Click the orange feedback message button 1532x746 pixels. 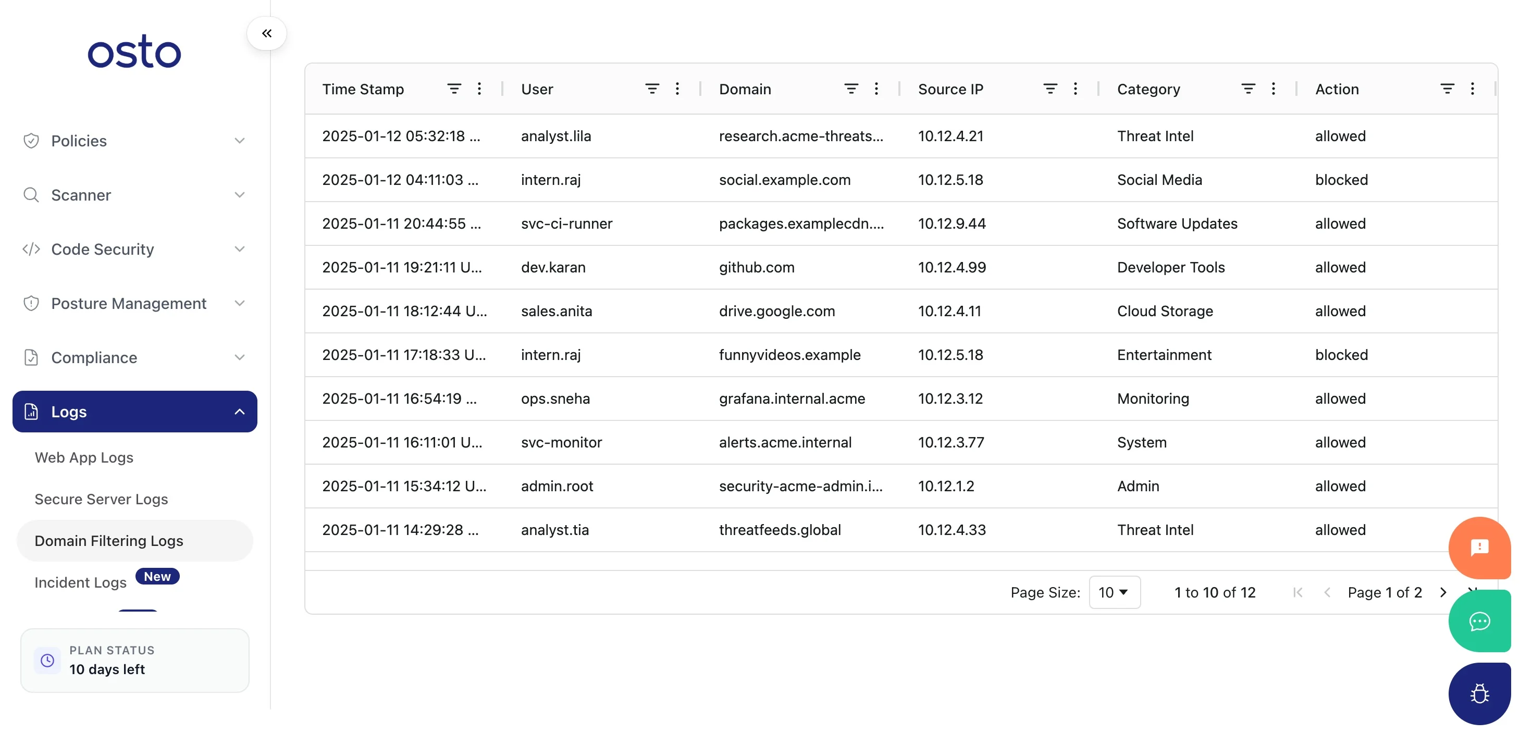tap(1480, 548)
